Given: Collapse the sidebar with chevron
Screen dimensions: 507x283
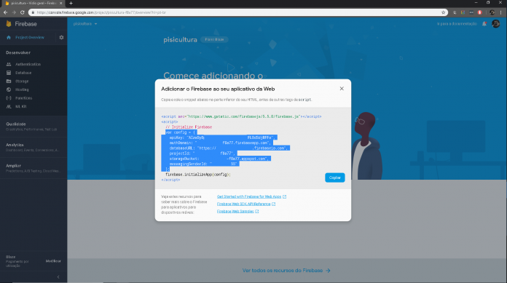Looking at the screenshot, I should 58,277.
